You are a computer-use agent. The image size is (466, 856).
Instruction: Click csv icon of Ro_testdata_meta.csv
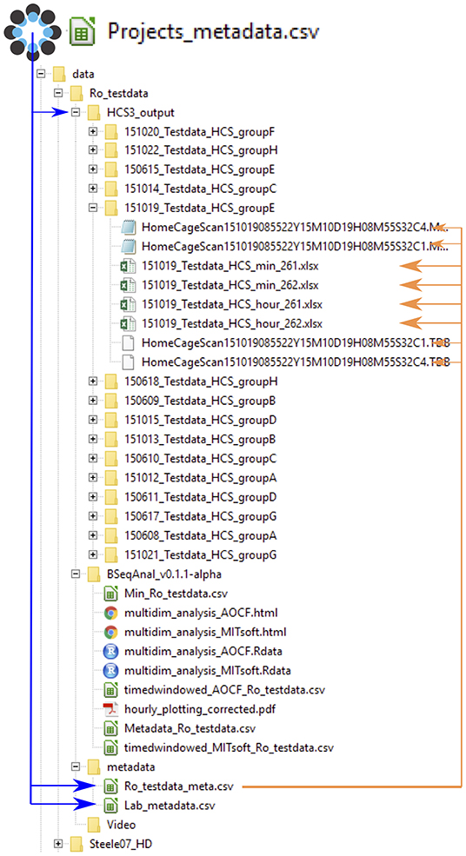(x=110, y=786)
